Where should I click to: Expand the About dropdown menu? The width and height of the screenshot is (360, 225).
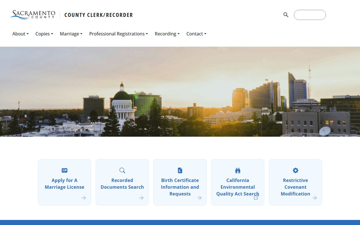click(x=21, y=34)
